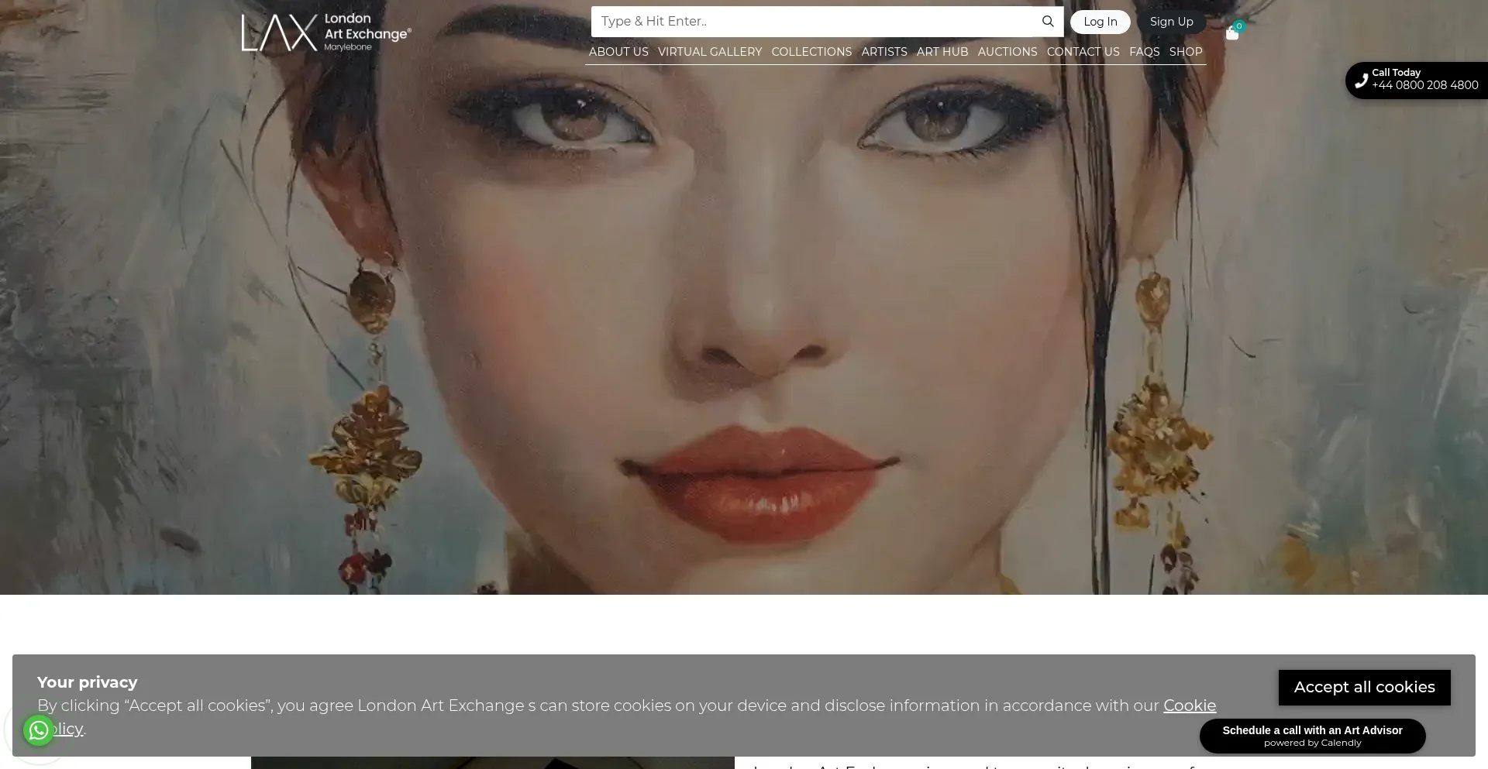Open the Art Hub menu item

[942, 52]
